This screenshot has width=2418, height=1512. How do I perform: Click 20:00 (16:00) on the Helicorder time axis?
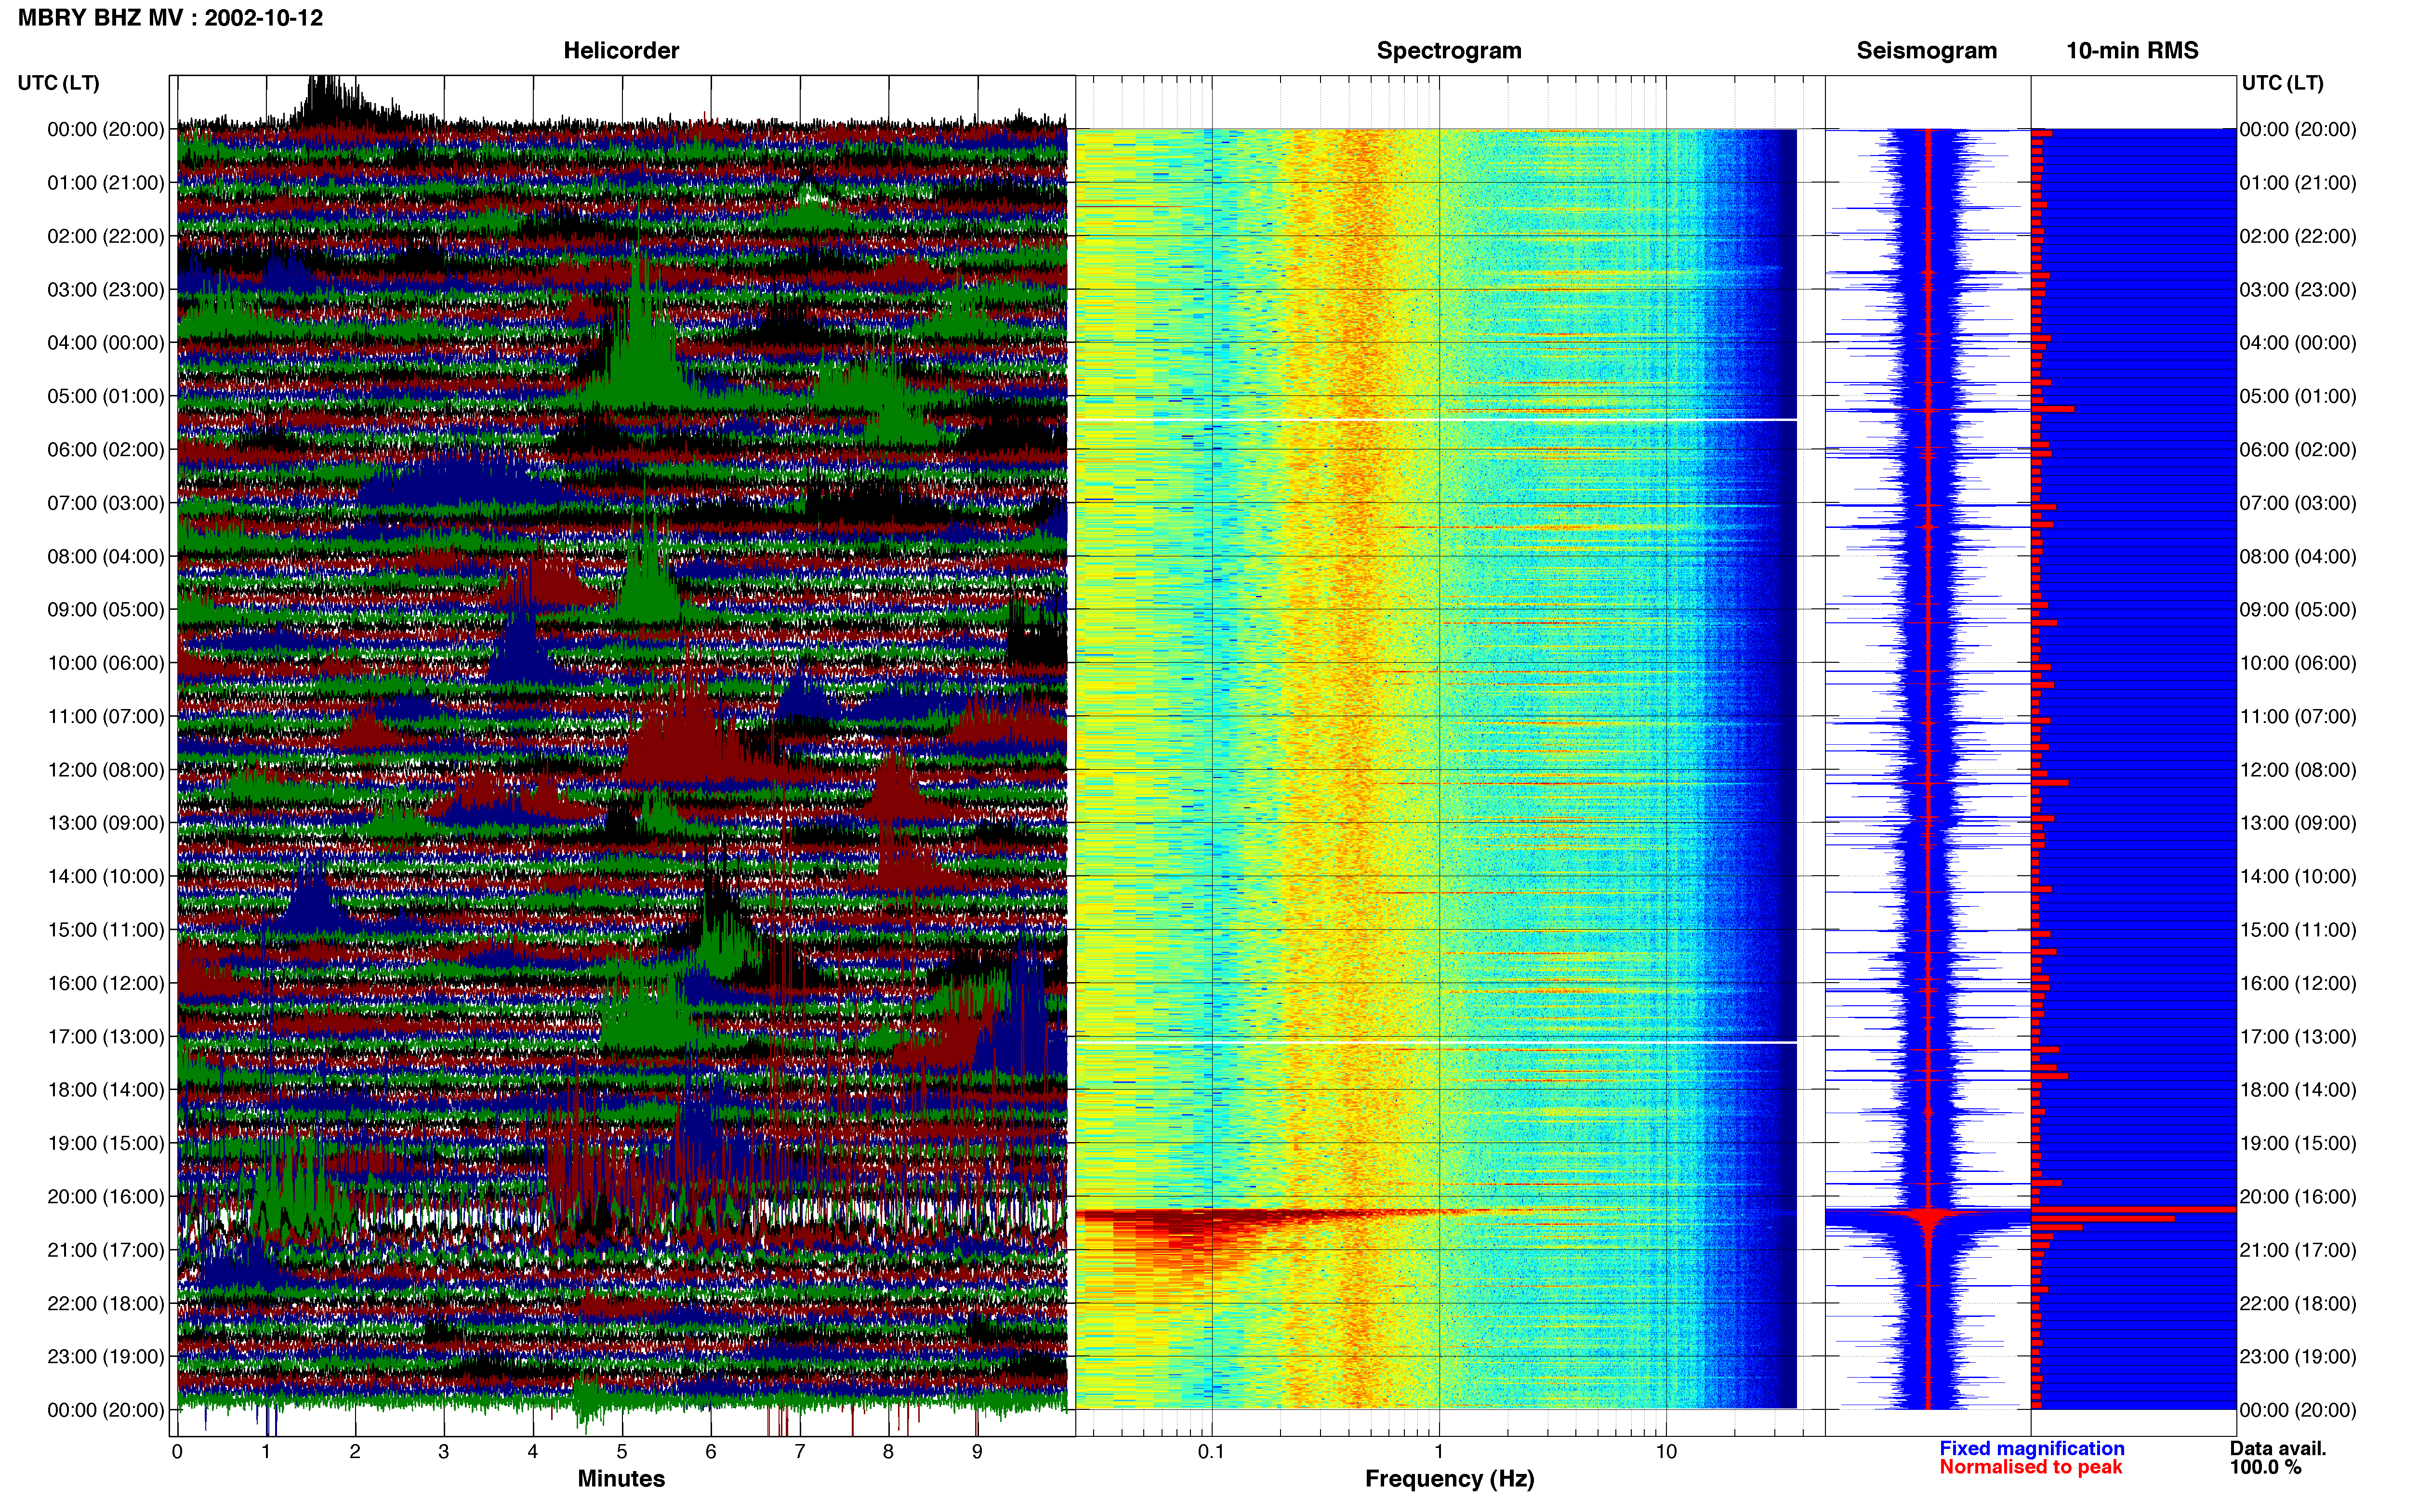(x=106, y=1197)
